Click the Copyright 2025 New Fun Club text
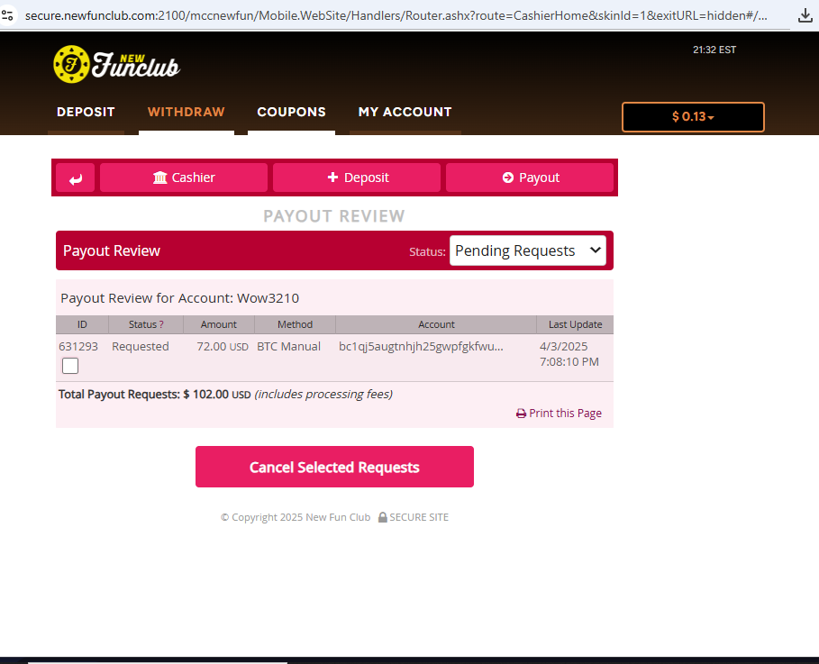 (x=296, y=517)
